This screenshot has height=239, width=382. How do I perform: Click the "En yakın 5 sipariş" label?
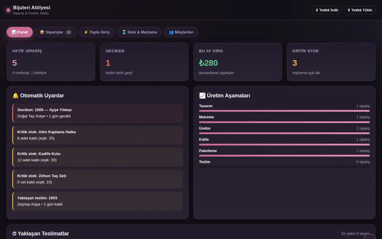[356, 234]
